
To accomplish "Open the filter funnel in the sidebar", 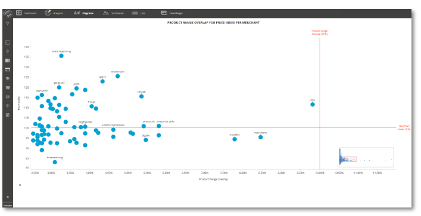I will coord(8,24).
